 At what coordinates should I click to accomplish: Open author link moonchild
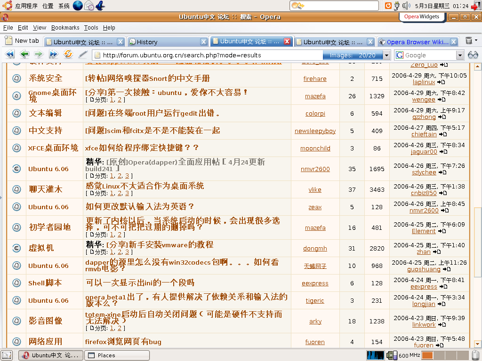[x=315, y=148]
